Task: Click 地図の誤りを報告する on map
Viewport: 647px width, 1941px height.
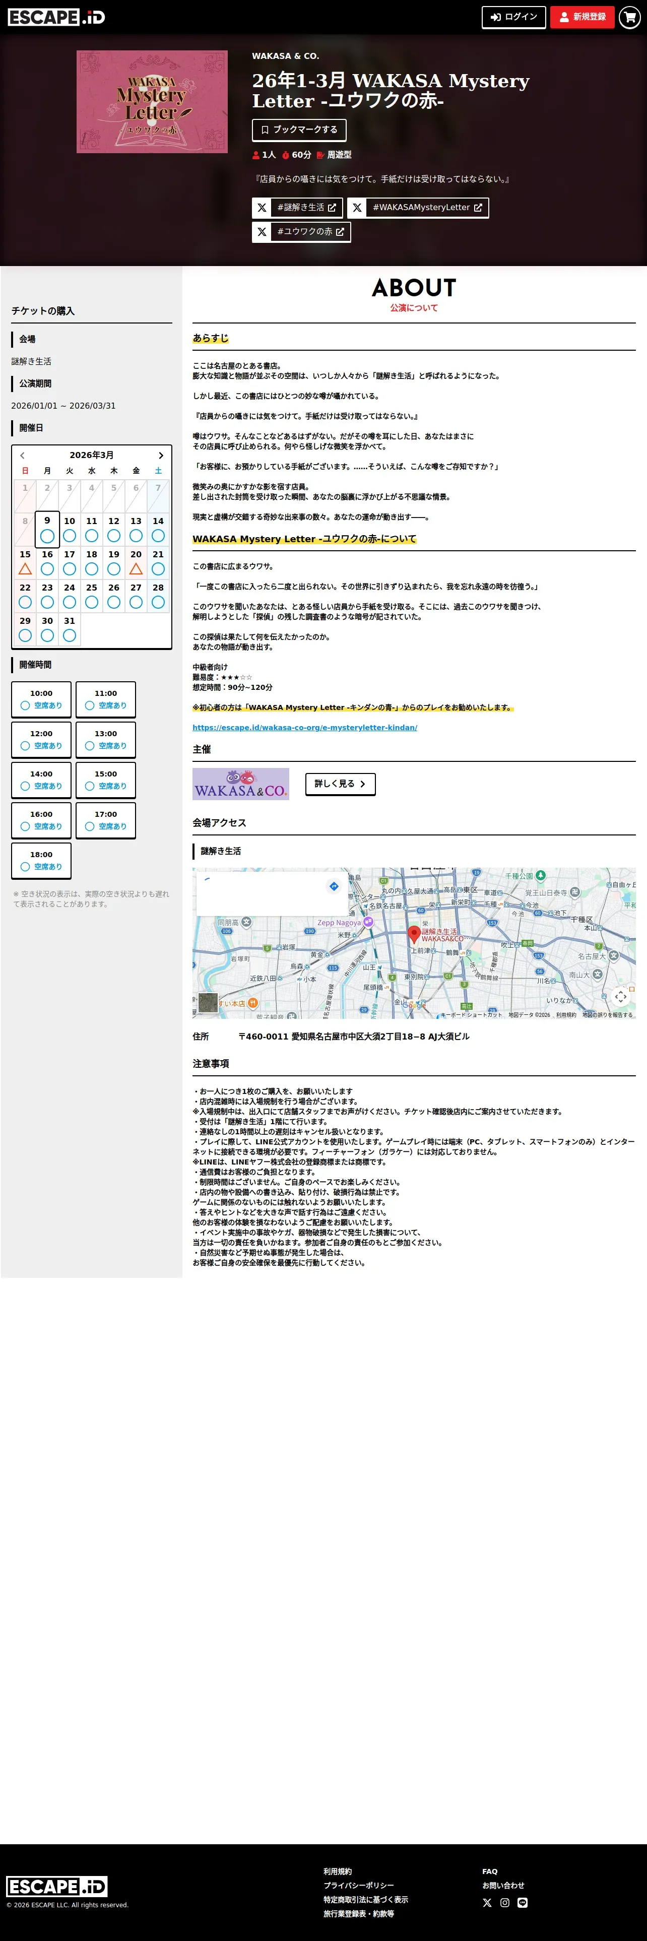Action: point(607,1015)
